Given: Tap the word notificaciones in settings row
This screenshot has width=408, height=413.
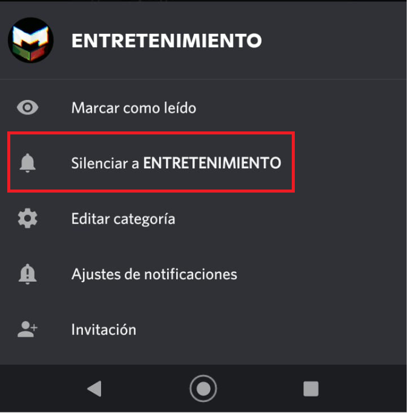Looking at the screenshot, I should (x=191, y=274).
